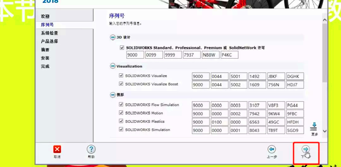
Task: Click the serial field containing 0099
Action: click(154, 55)
